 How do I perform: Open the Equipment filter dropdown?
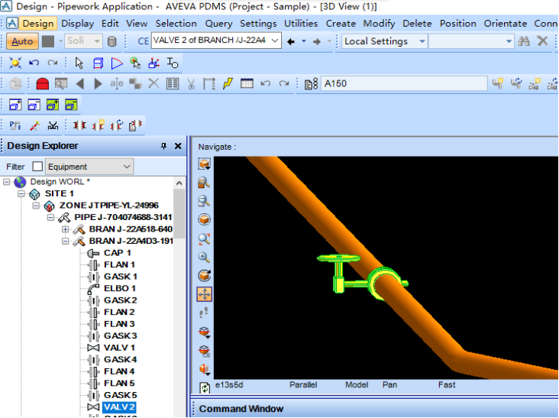[126, 167]
